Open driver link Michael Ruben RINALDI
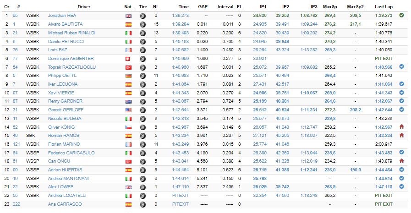Viewport: 411px width, 213px height. point(71,33)
